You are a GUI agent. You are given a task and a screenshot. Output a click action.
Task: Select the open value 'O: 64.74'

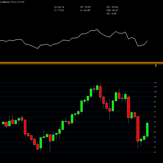[x=59, y=7]
